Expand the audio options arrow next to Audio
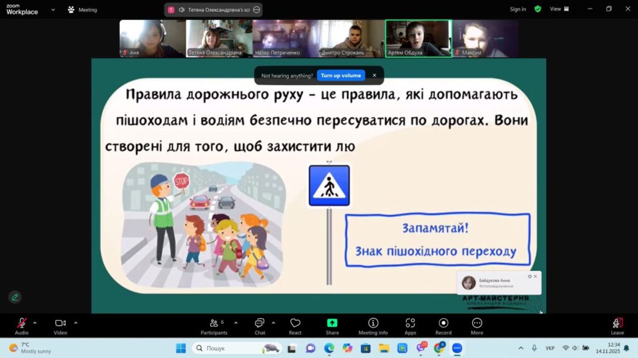 click(x=35, y=323)
